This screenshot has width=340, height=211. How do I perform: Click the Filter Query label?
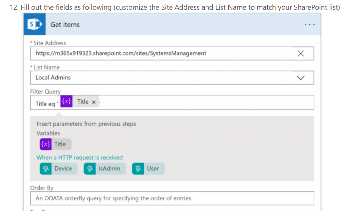coord(45,92)
